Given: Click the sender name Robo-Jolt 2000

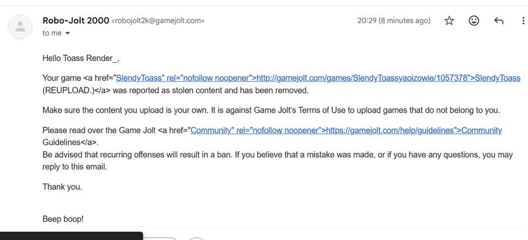Looking at the screenshot, I should tap(76, 21).
